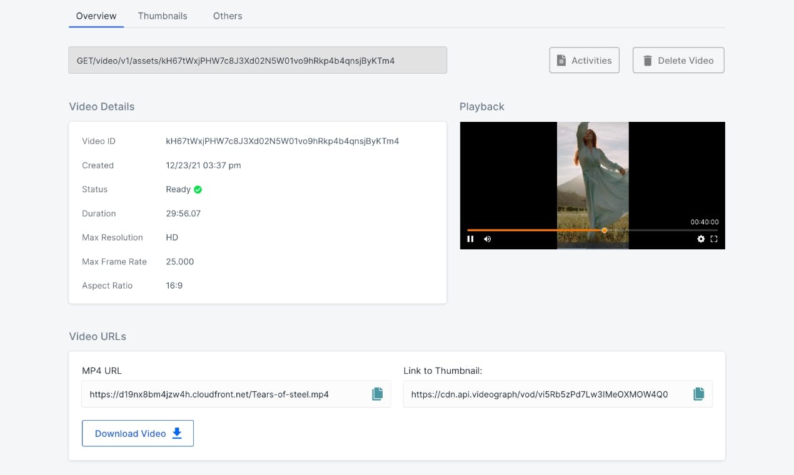Click the GET assets endpoint field
The image size is (794, 475).
pyautogui.click(x=258, y=60)
